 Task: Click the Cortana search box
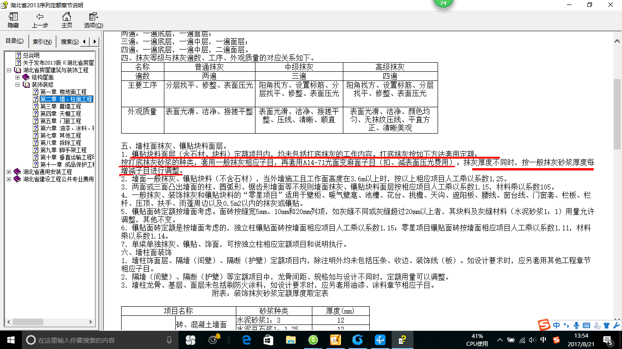[x=99, y=339]
